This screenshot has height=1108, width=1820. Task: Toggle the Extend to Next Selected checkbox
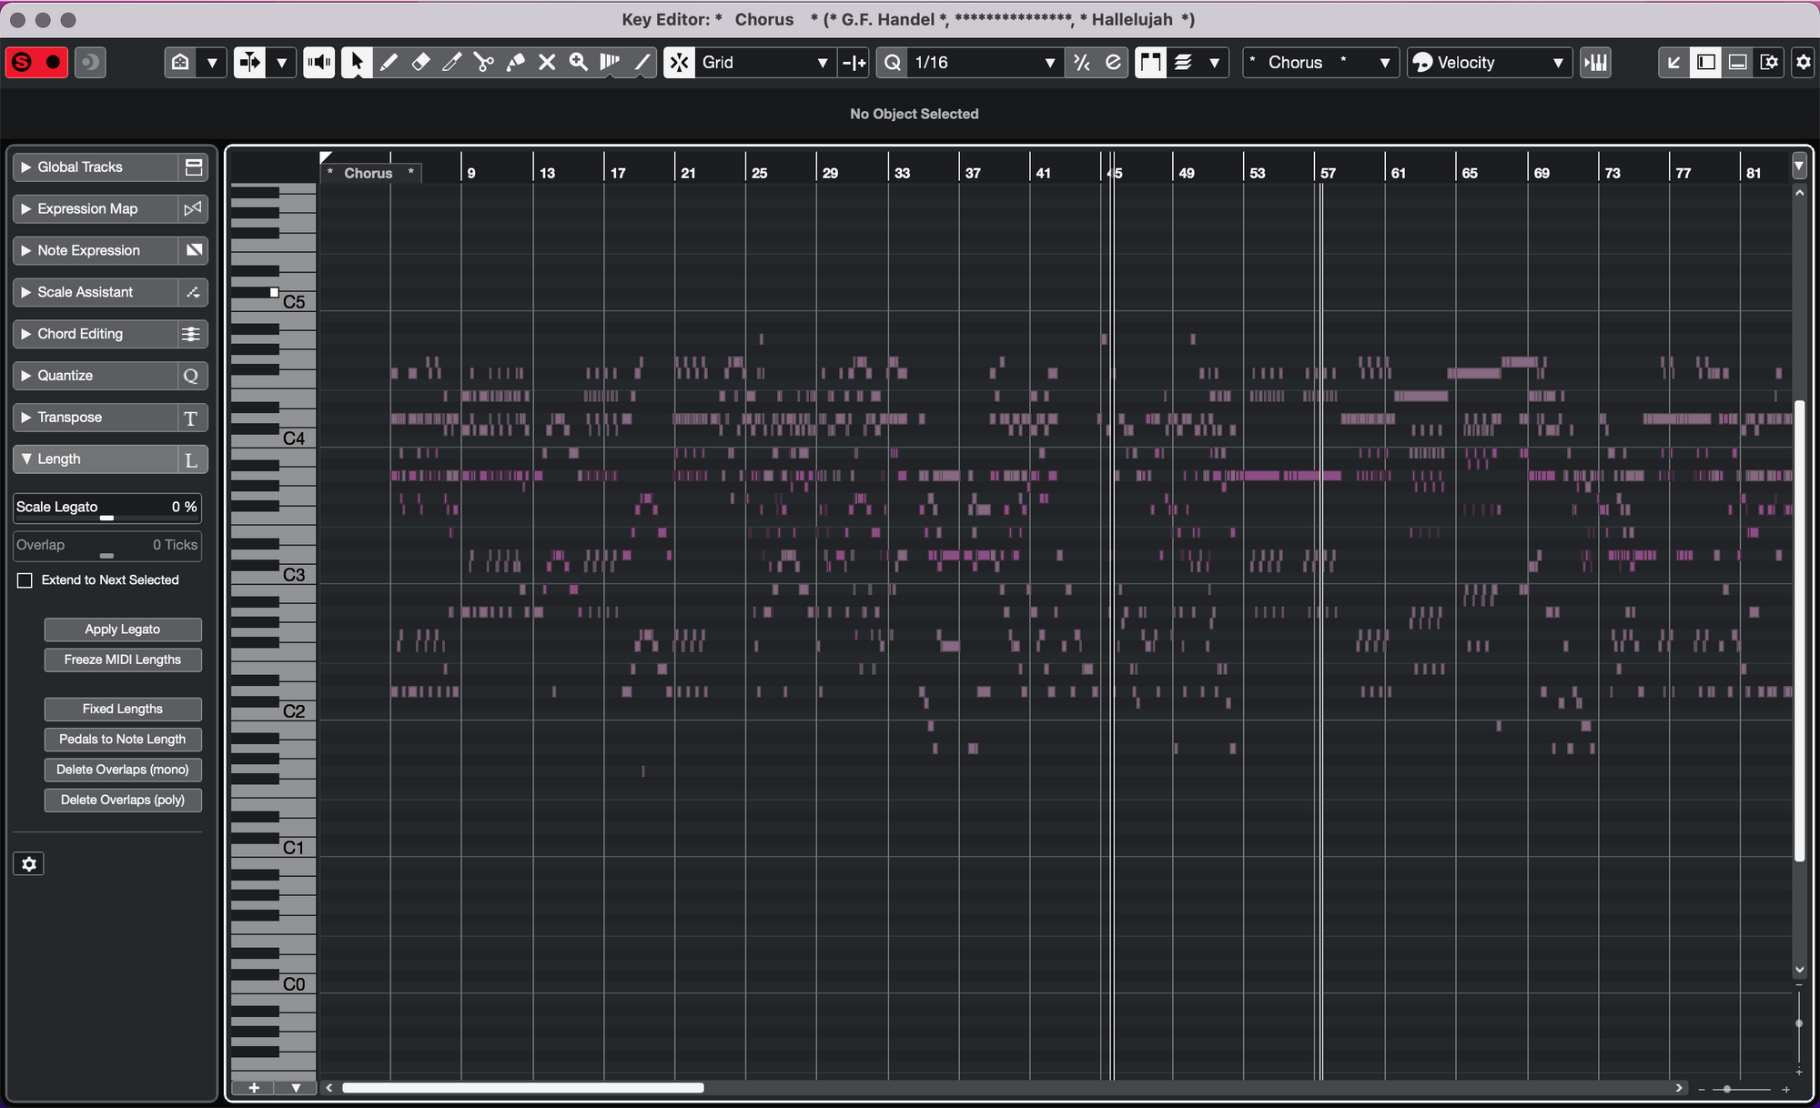(x=24, y=579)
